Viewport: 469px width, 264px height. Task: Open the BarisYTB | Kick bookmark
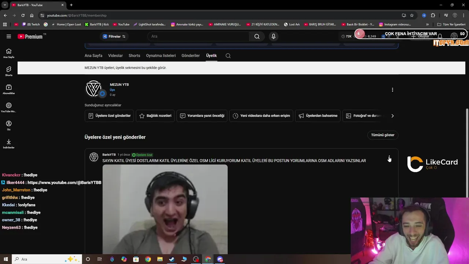pos(97,25)
